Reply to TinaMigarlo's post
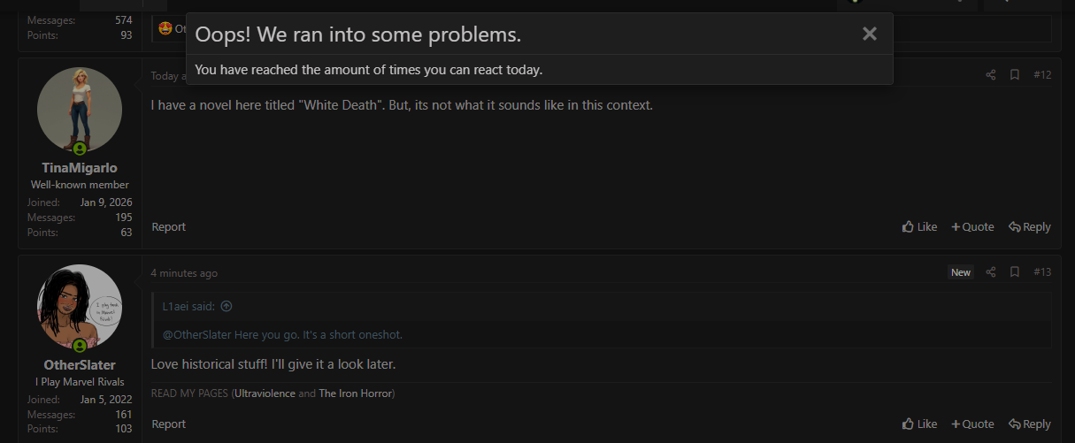The height and width of the screenshot is (443, 1075). (x=1030, y=227)
